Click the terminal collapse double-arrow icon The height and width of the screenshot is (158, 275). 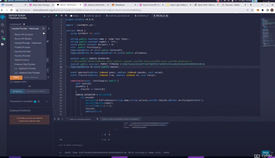[x=55, y=119]
